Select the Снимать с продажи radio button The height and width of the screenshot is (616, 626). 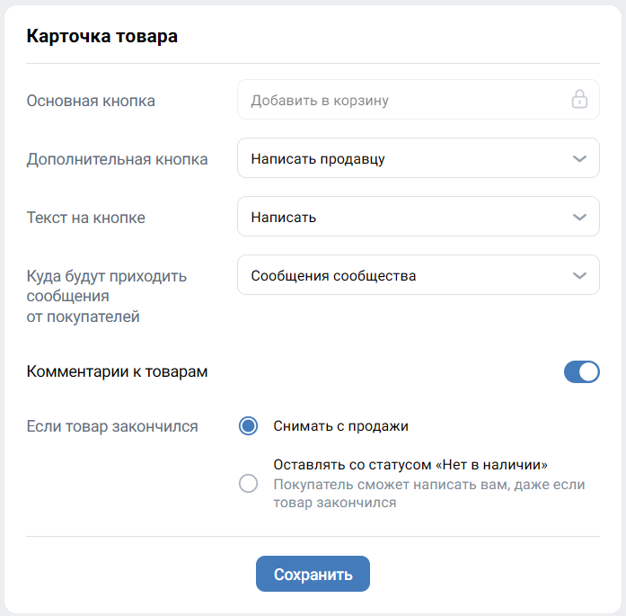pyautogui.click(x=249, y=426)
